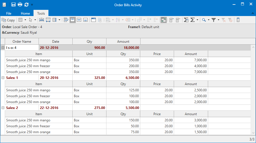Viewport: 256px width, 143px height.
Task: Click the 'Order Name' column header
Action: (x=22, y=42)
